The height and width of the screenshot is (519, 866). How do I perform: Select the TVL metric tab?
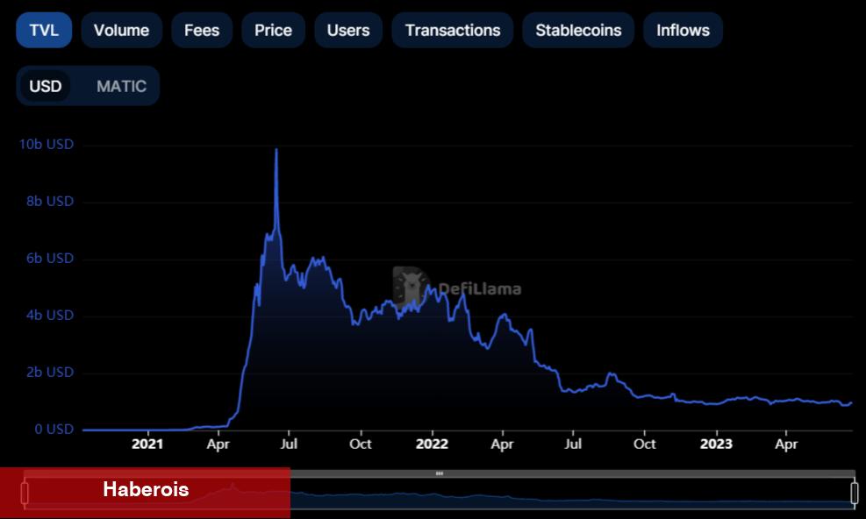(44, 30)
